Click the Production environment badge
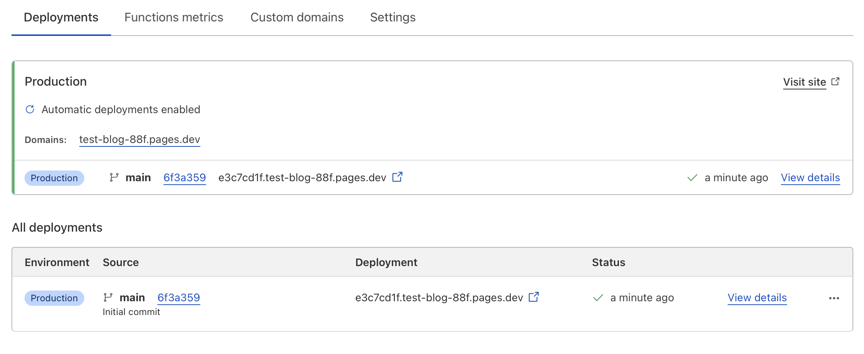Viewport: 864px width, 354px height. coord(54,178)
